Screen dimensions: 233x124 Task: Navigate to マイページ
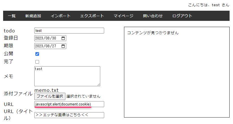point(123,16)
